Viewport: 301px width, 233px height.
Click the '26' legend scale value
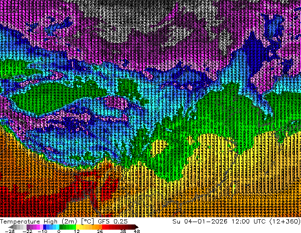[x=100, y=231]
